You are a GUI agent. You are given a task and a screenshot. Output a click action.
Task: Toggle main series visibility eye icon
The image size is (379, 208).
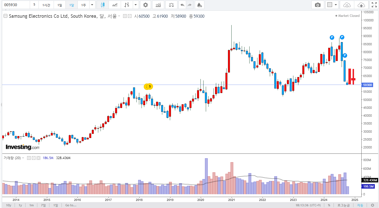[x=125, y=16]
